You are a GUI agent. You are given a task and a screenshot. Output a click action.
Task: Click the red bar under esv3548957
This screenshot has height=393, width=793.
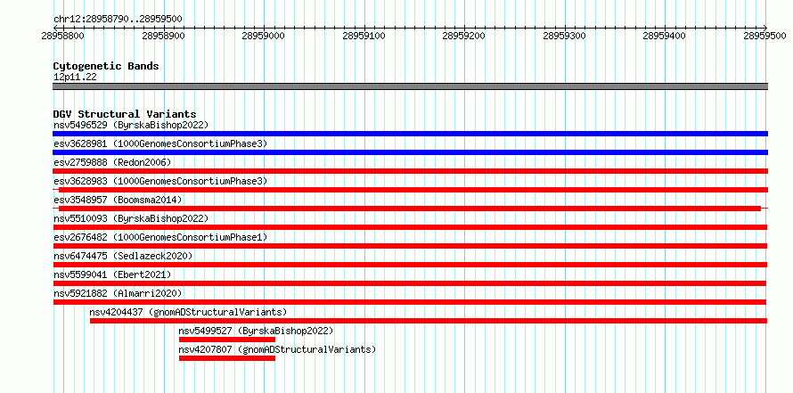tap(410, 209)
